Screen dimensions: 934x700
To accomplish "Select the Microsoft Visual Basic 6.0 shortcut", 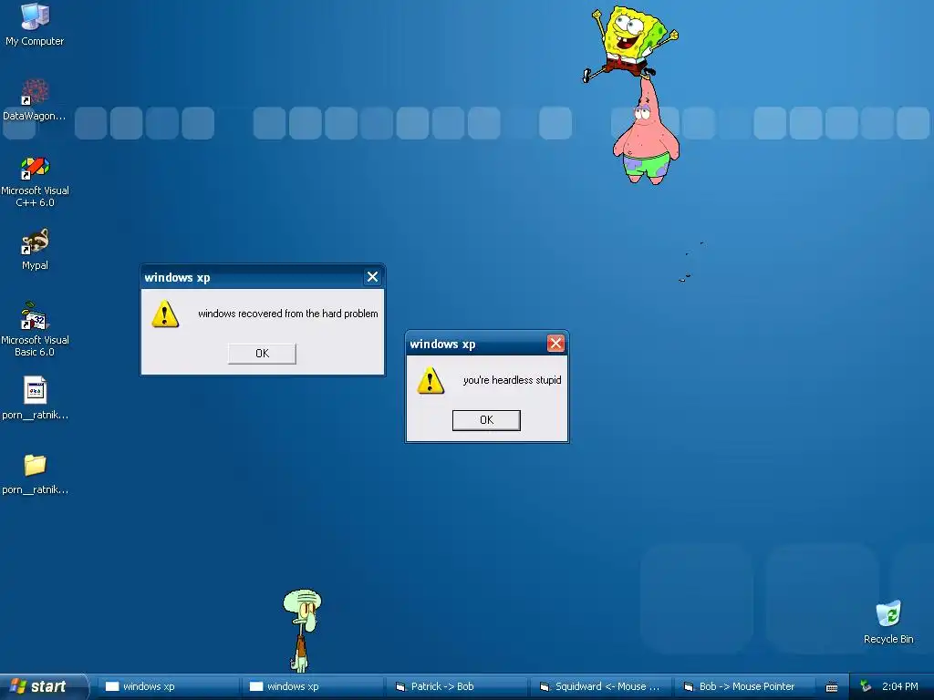I will click(35, 329).
